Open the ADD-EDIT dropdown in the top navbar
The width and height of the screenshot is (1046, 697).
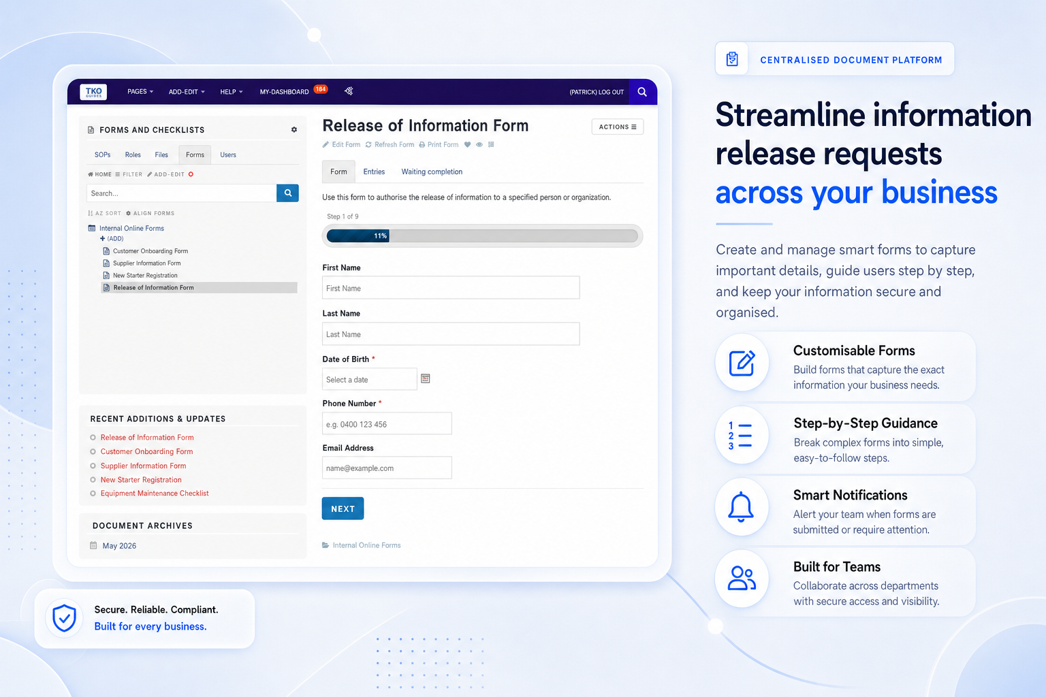pyautogui.click(x=187, y=92)
